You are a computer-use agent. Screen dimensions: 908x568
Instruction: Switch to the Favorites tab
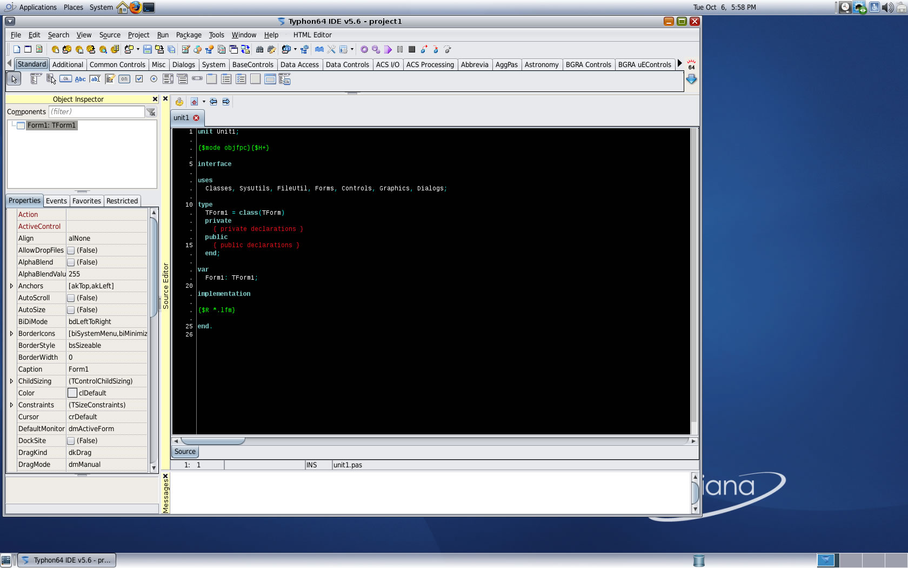[x=86, y=201]
